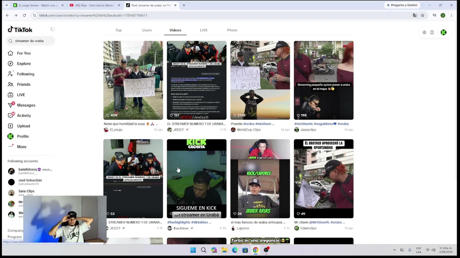Open Windows taskbar search
Screen dimensions: 460x258
coord(203,250)
